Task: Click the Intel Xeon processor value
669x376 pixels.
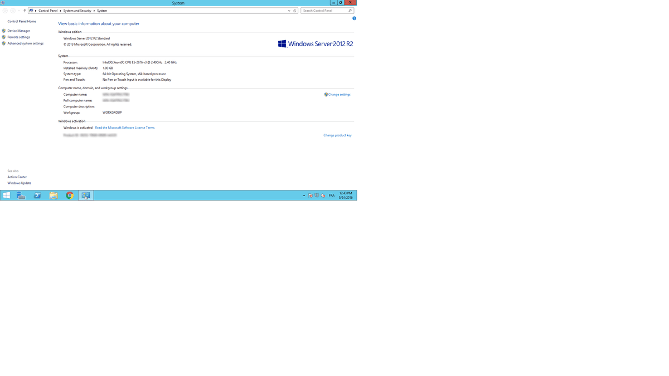Action: click(139, 62)
